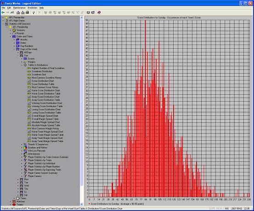Click the Quarters and Halves pie icon
This screenshot has height=211, width=254.
pos(25,148)
